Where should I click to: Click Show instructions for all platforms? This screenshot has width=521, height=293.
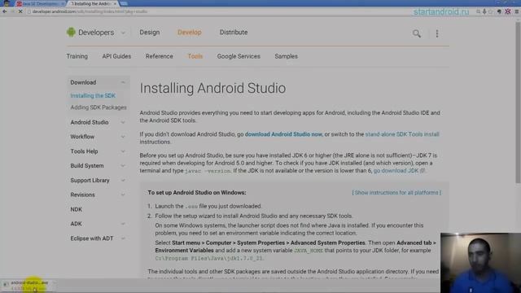pos(396,193)
